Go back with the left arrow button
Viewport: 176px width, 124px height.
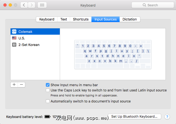pyautogui.click(x=24, y=5)
